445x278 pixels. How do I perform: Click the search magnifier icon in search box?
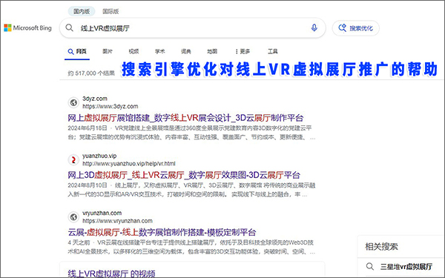(69, 28)
